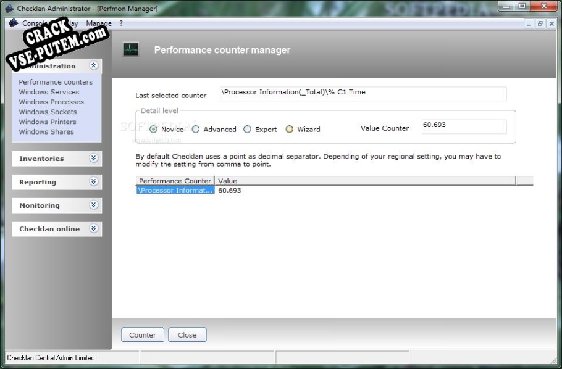Go to Windows Processes in sidebar
This screenshot has width=562, height=369.
51,102
